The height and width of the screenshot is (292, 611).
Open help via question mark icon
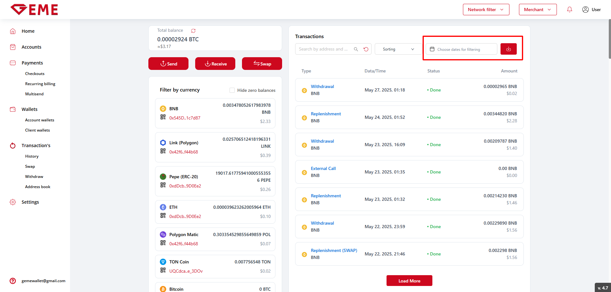[13, 281]
